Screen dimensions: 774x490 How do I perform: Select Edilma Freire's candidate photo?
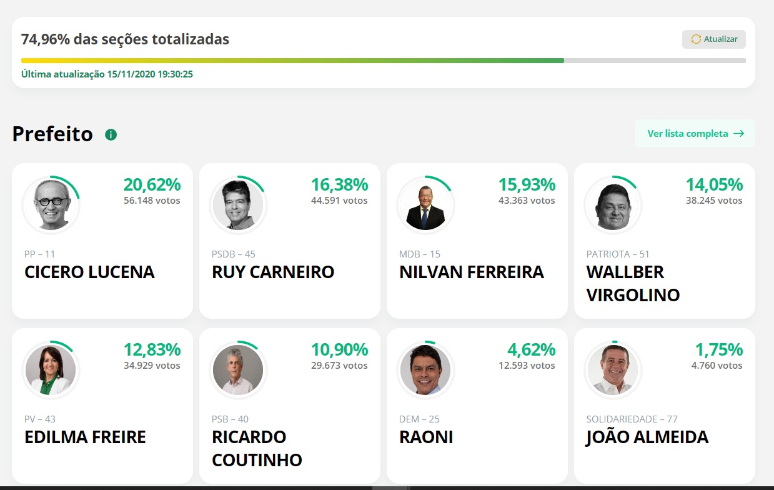51,369
